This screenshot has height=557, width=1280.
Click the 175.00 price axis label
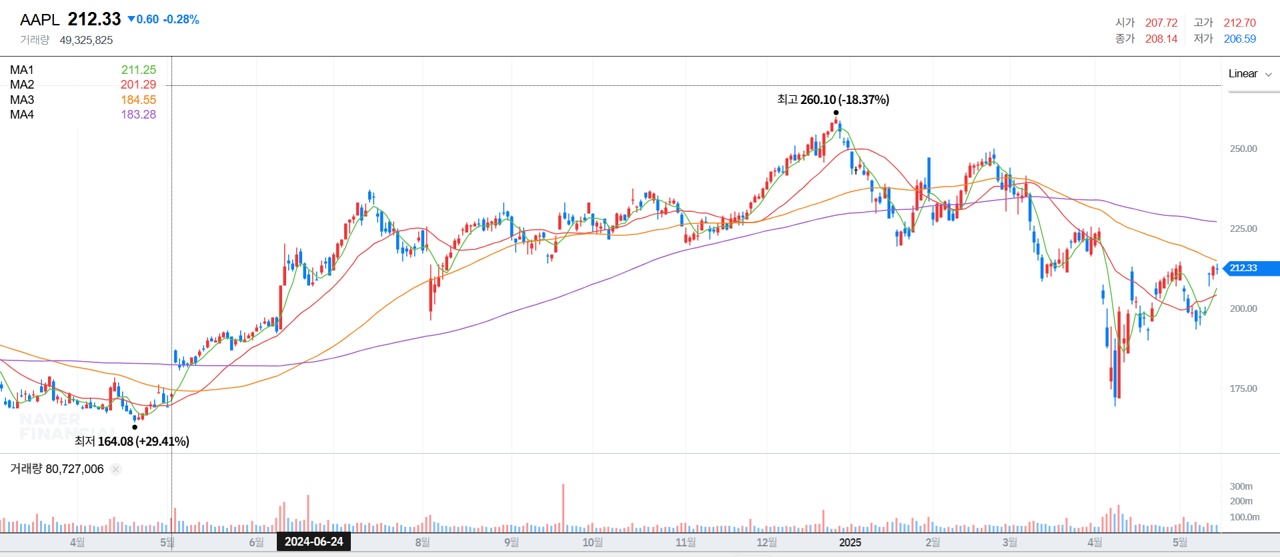point(1243,388)
